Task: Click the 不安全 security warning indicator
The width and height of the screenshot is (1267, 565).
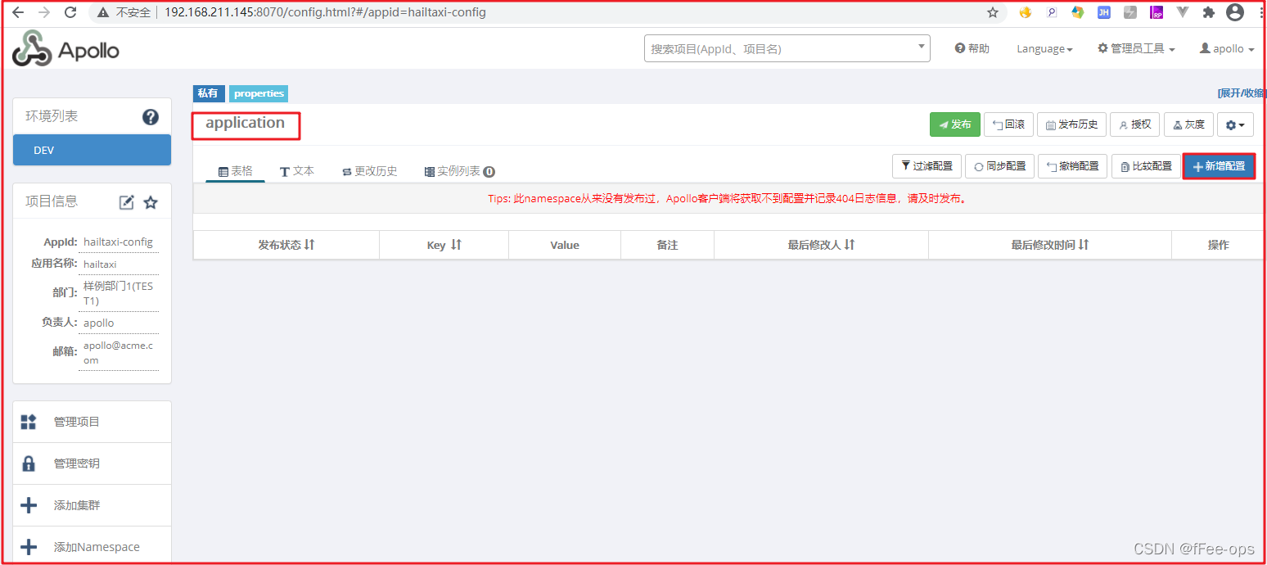Action: (124, 12)
